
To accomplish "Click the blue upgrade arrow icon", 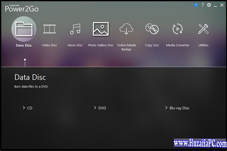I will 196,5.
